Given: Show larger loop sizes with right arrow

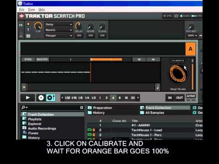Looking at the screenshot, I should [138, 97].
